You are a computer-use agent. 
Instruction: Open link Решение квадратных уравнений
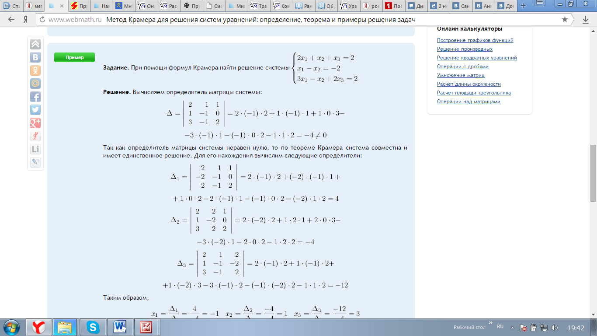477,58
